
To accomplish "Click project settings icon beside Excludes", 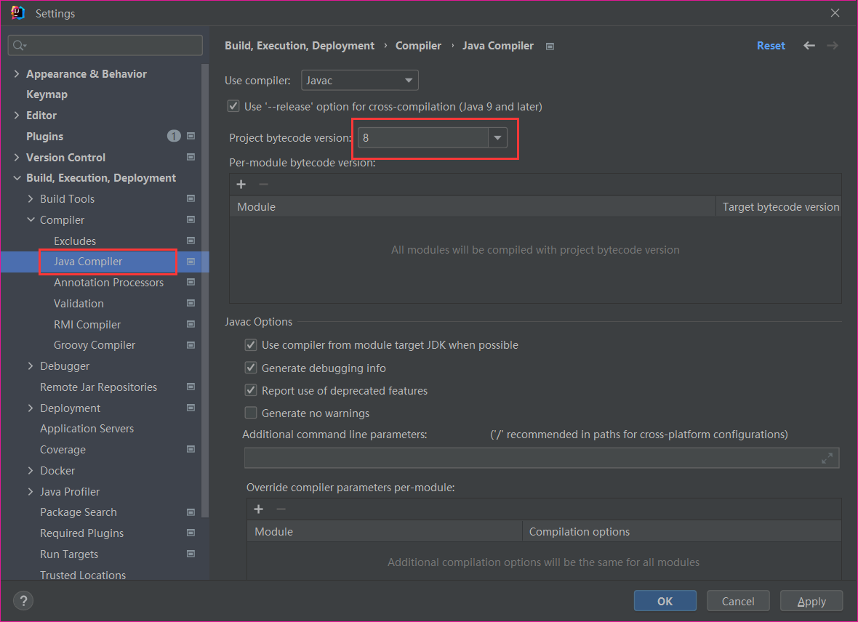I will coord(191,241).
